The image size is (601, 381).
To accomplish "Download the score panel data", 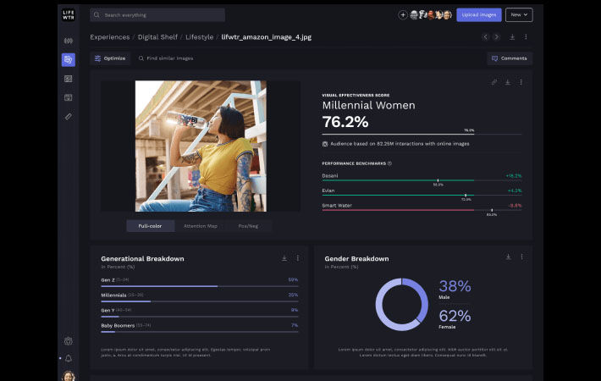I will [508, 82].
